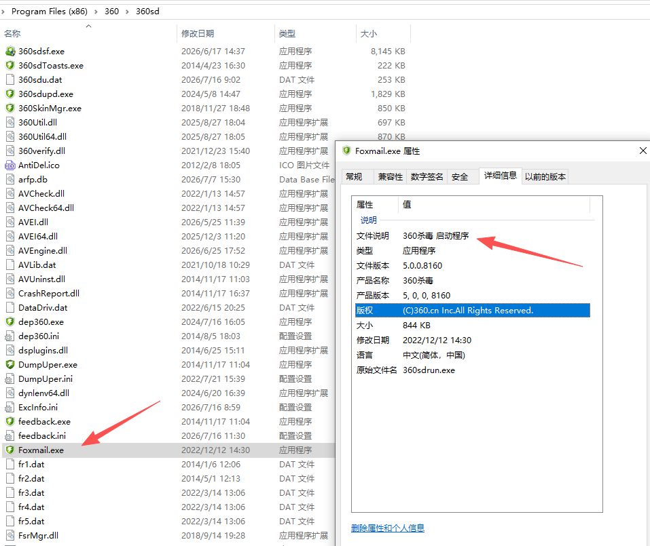This screenshot has height=546, width=650.
Task: Navigate to the 360 breadcrumb folder
Action: pos(111,12)
